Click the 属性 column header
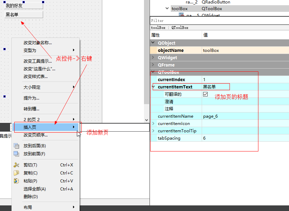289x211 pixels. coord(176,35)
